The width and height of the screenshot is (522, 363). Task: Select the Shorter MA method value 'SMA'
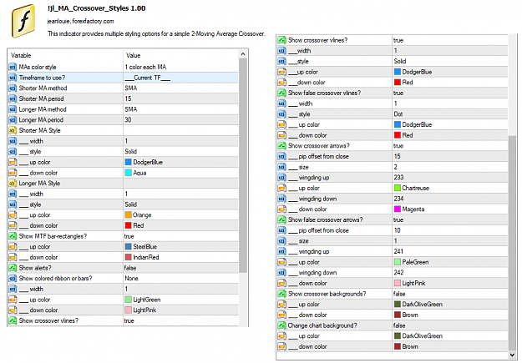131,88
